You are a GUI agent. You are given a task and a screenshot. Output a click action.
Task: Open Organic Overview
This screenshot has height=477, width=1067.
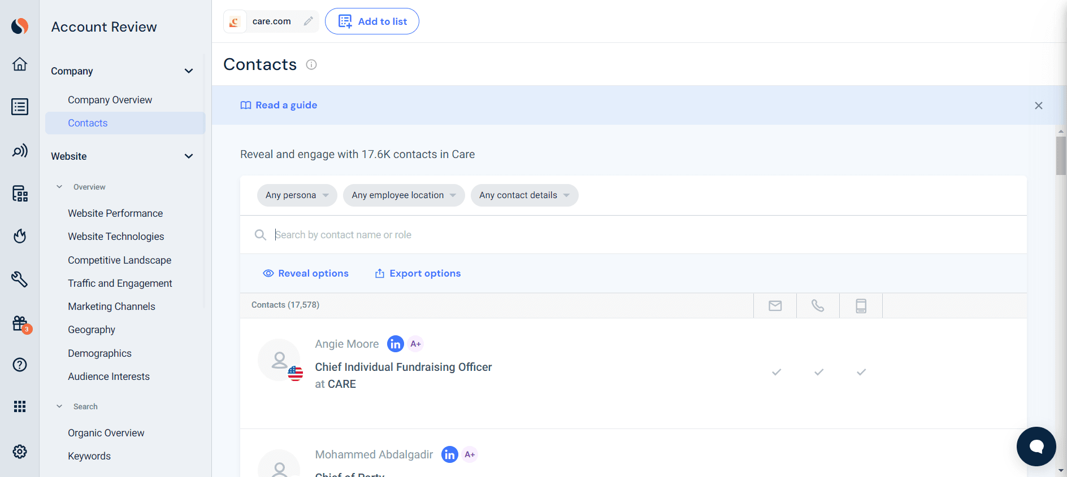106,433
